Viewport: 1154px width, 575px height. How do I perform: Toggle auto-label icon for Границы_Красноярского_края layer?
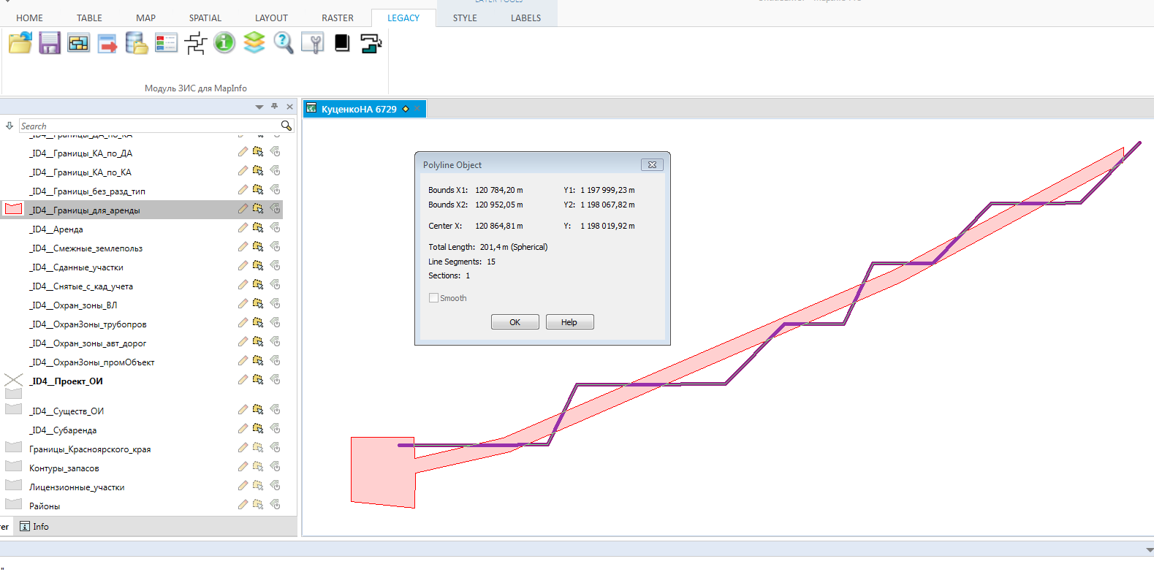click(275, 448)
